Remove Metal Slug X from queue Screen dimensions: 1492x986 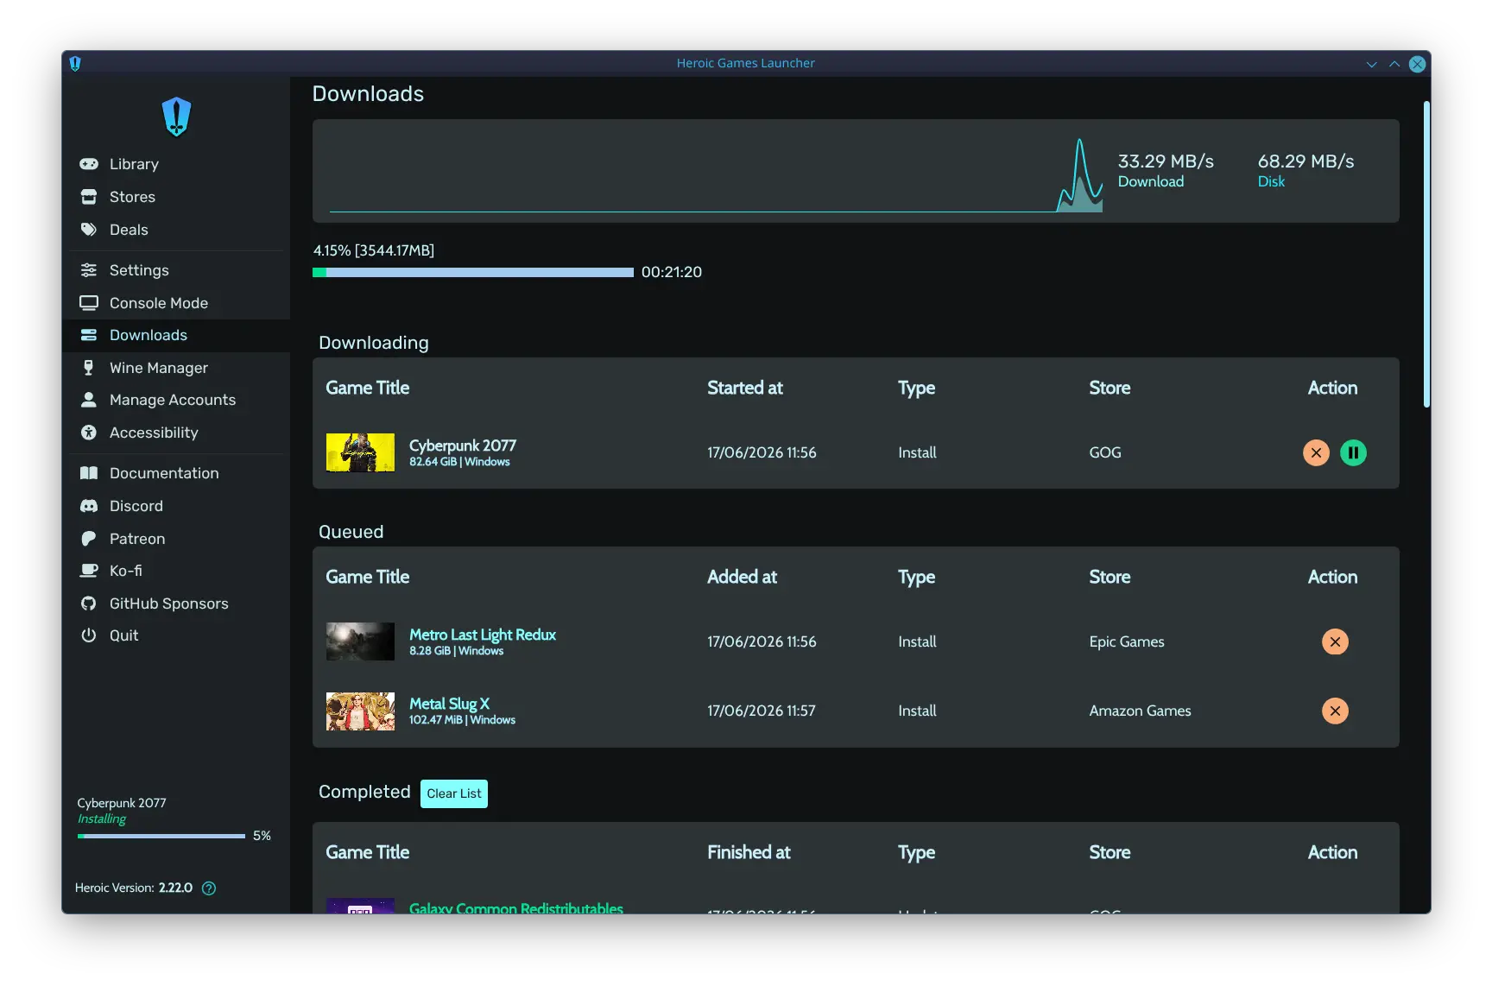point(1335,711)
